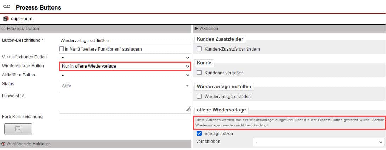Screen dimensions: 386x150
Task: Click the Farb-Kennzeichnung color field
Action: [x=125, y=117]
